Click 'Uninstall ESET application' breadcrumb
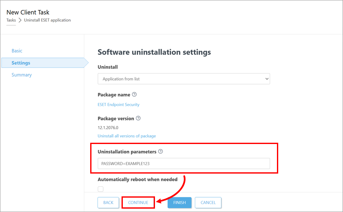The height and width of the screenshot is (212, 343). tap(47, 20)
